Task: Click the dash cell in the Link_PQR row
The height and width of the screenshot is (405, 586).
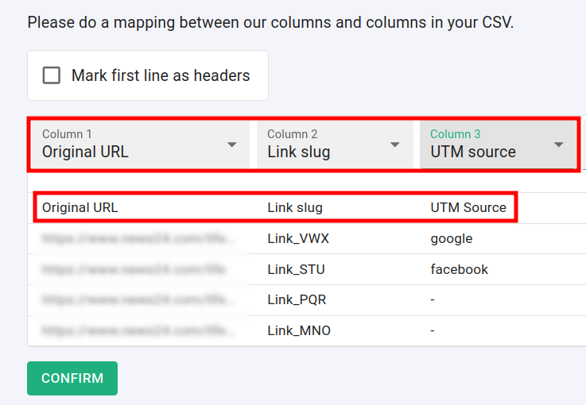Action: [x=433, y=300]
